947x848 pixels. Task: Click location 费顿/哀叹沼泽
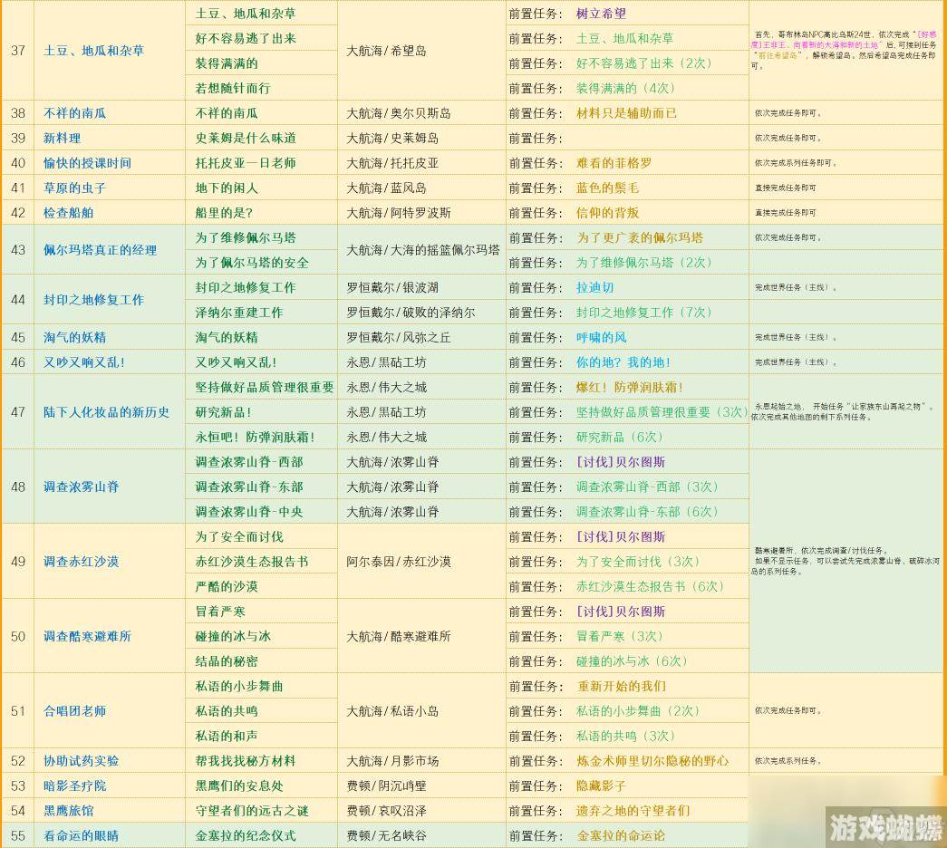[x=387, y=811]
